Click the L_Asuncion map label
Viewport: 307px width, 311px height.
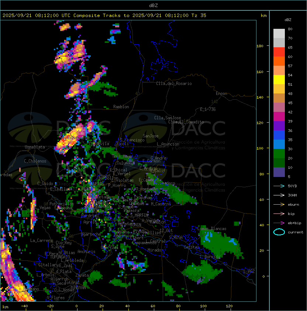(168, 144)
